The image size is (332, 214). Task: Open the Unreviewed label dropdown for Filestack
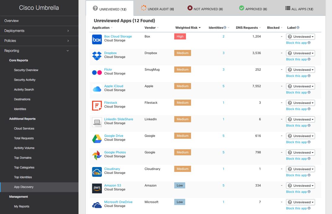(301, 103)
